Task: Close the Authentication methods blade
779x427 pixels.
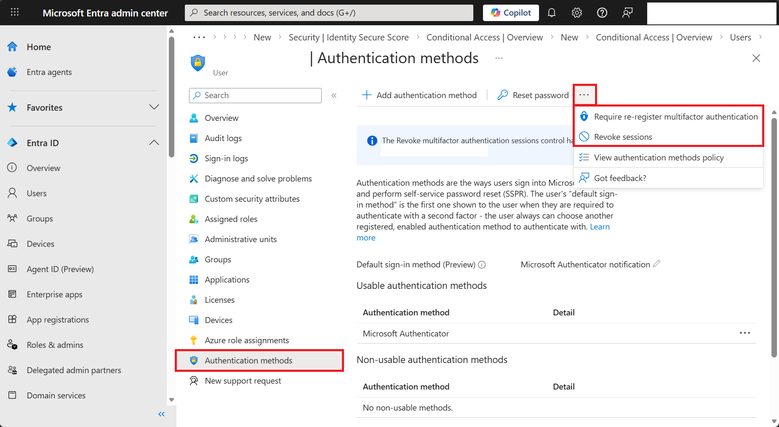Action: (756, 58)
